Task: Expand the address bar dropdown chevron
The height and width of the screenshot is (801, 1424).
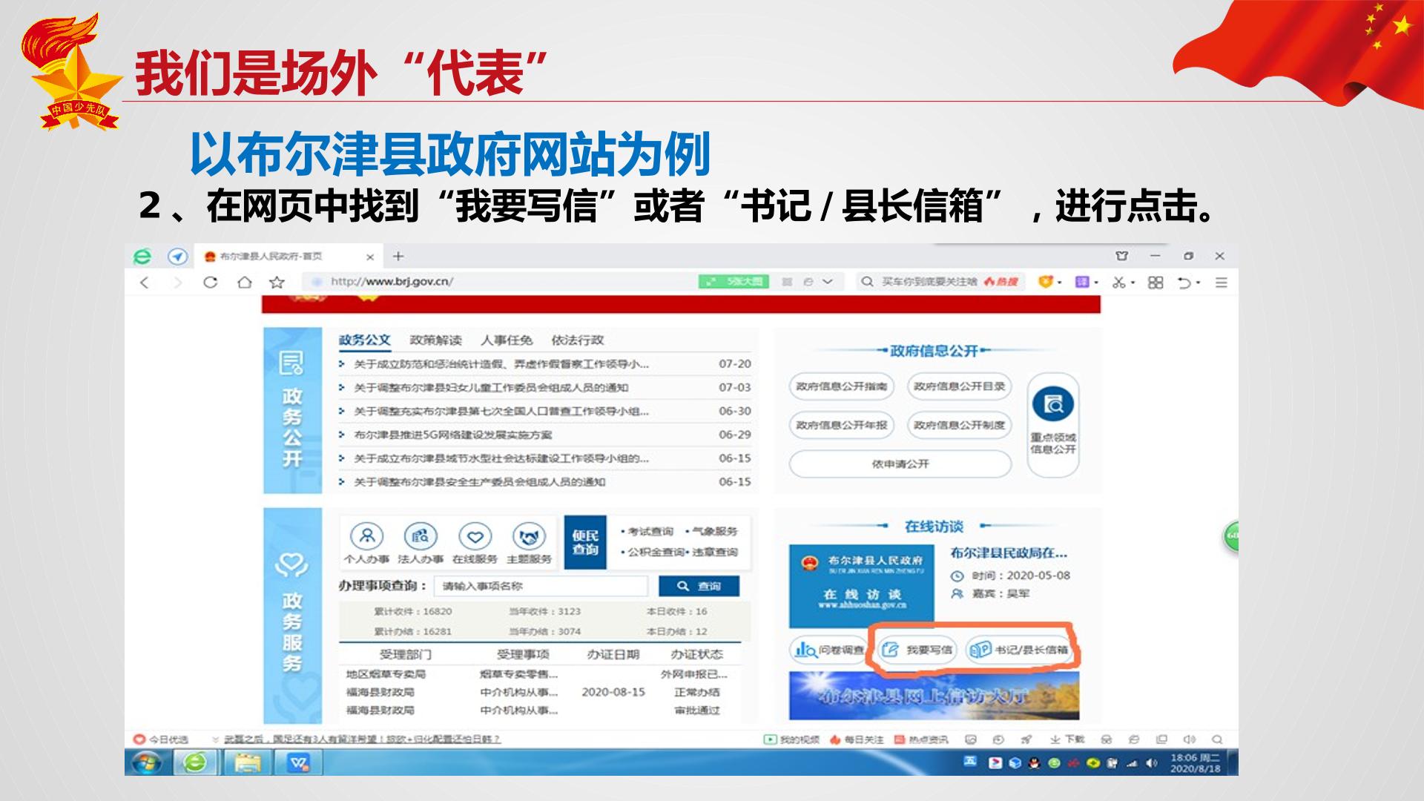Action: click(x=828, y=282)
